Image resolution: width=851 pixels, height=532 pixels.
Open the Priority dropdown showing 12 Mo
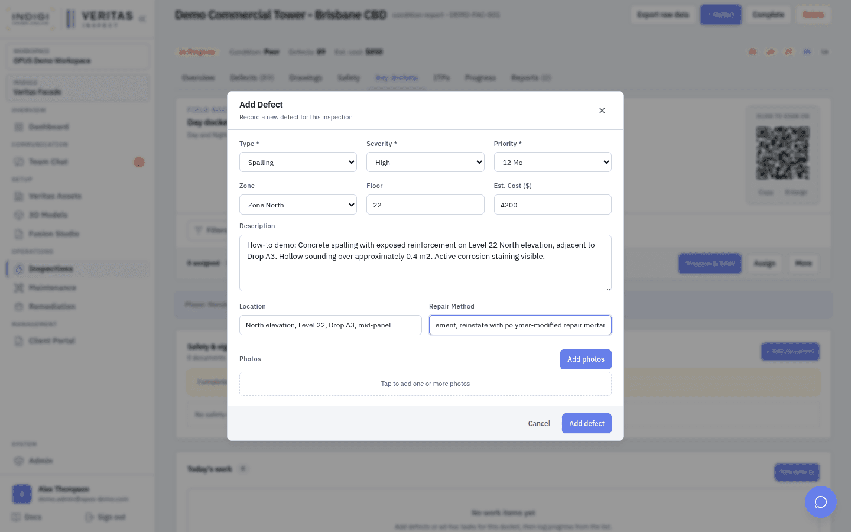point(553,163)
